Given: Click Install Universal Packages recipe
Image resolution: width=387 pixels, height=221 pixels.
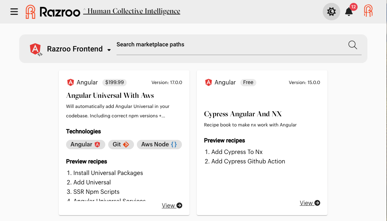Looking at the screenshot, I should [x=108, y=173].
